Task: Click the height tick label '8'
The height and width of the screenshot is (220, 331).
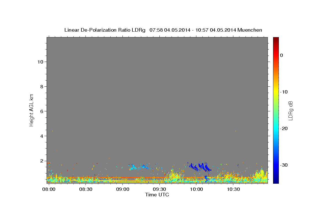Action: pos(42,86)
